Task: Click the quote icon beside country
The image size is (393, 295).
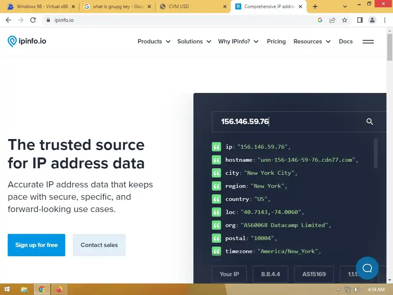Action: point(216,199)
